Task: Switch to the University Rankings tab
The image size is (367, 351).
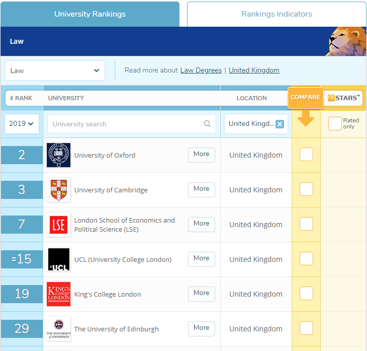Action: point(90,14)
